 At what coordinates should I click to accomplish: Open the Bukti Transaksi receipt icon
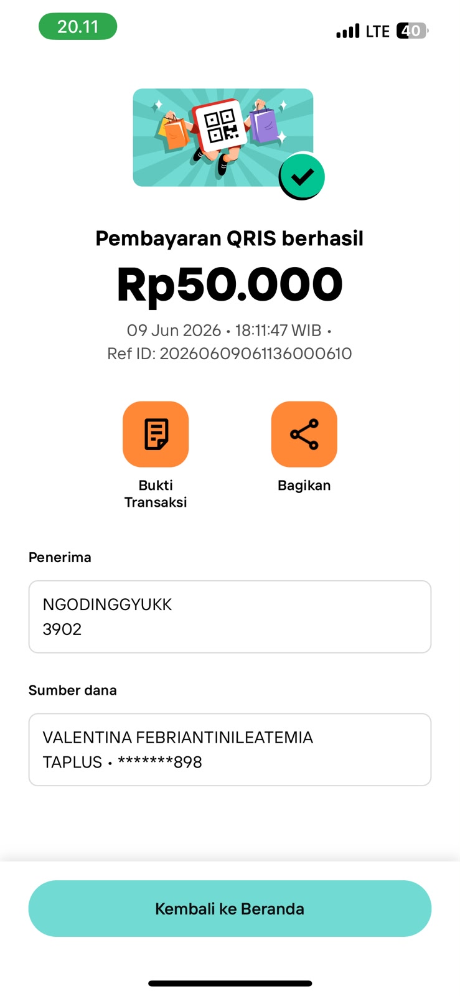pos(156,434)
